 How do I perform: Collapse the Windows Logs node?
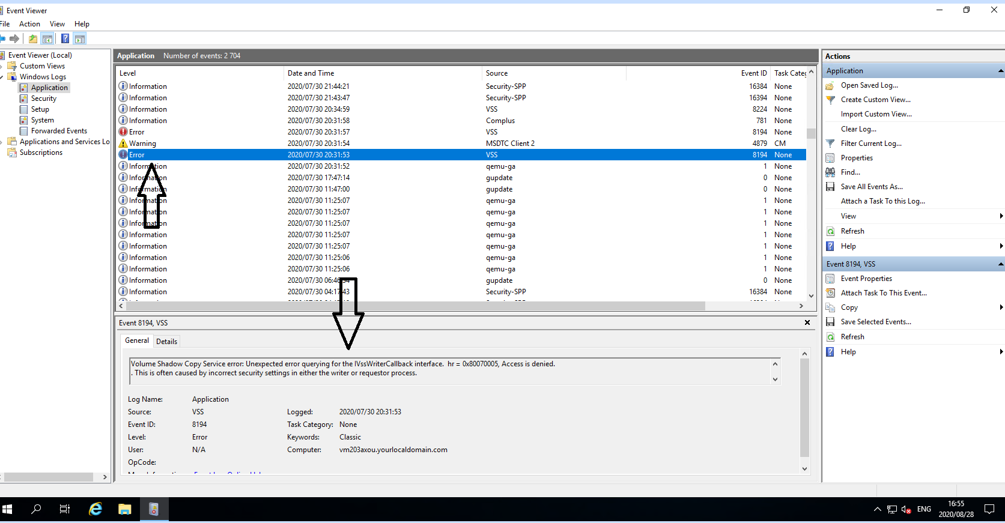2,77
